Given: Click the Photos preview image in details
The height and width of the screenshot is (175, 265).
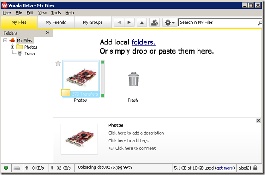Looking at the screenshot, I should coord(79,139).
